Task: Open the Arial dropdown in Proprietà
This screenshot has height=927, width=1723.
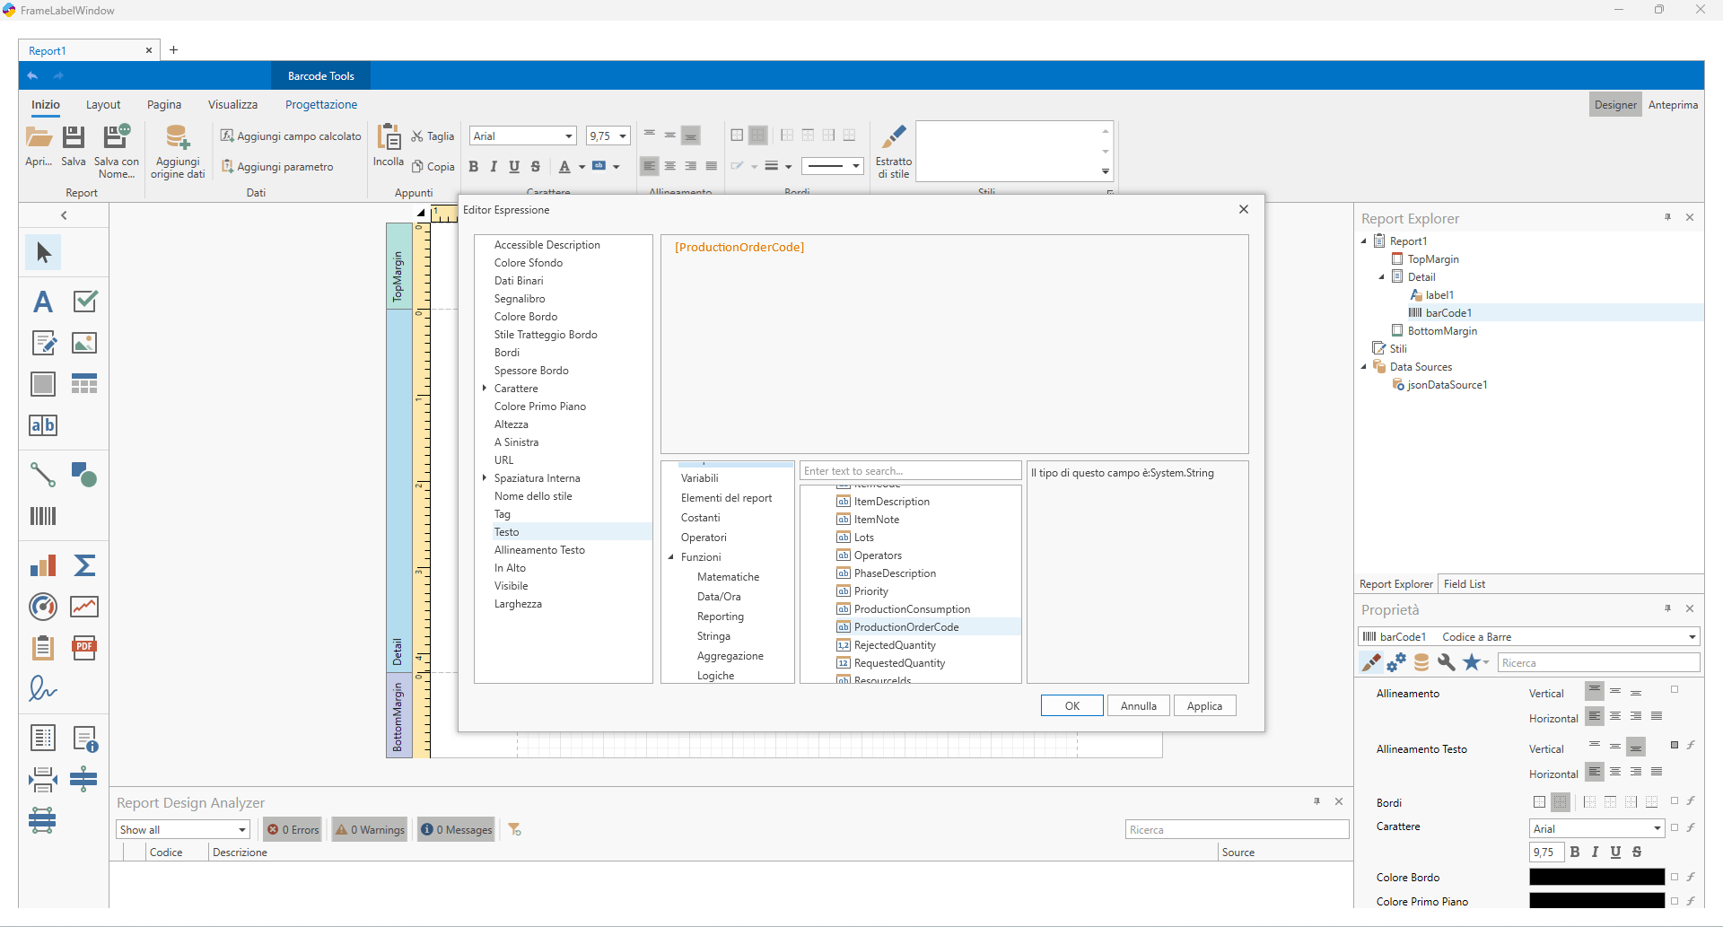Action: [x=1657, y=828]
